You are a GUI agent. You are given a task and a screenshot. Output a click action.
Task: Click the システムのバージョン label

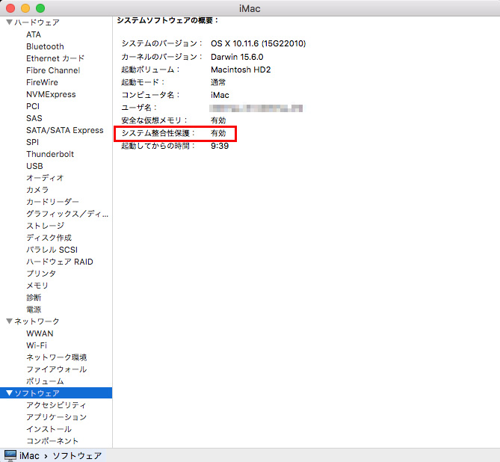point(161,43)
